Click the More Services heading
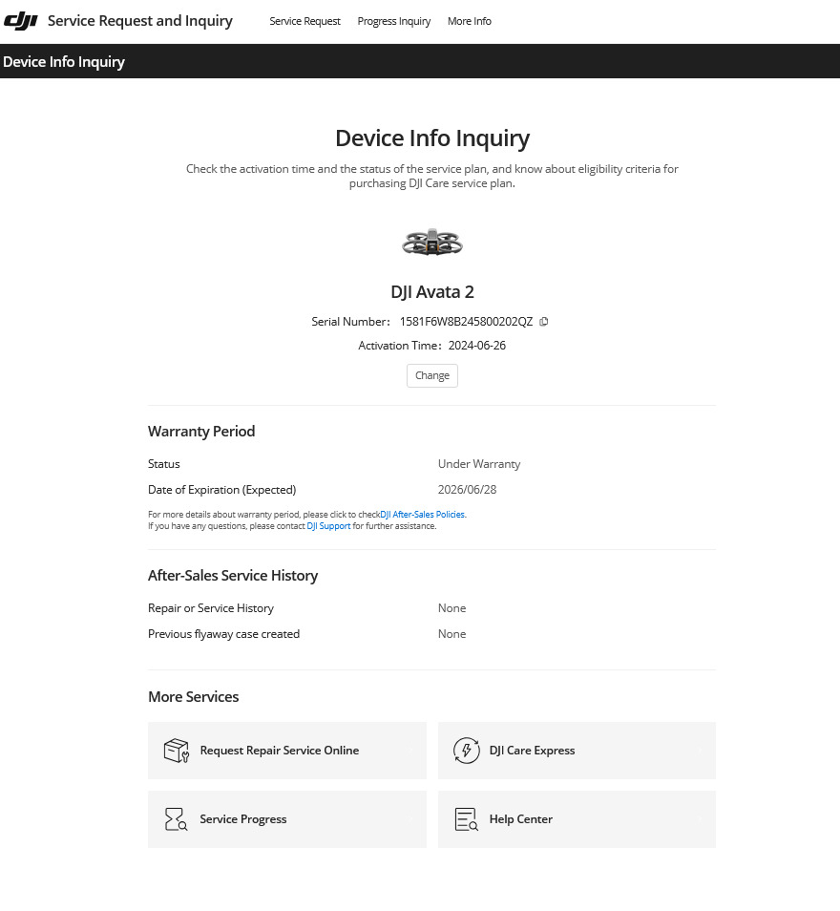Screen dimensions: 840x911 194,696
